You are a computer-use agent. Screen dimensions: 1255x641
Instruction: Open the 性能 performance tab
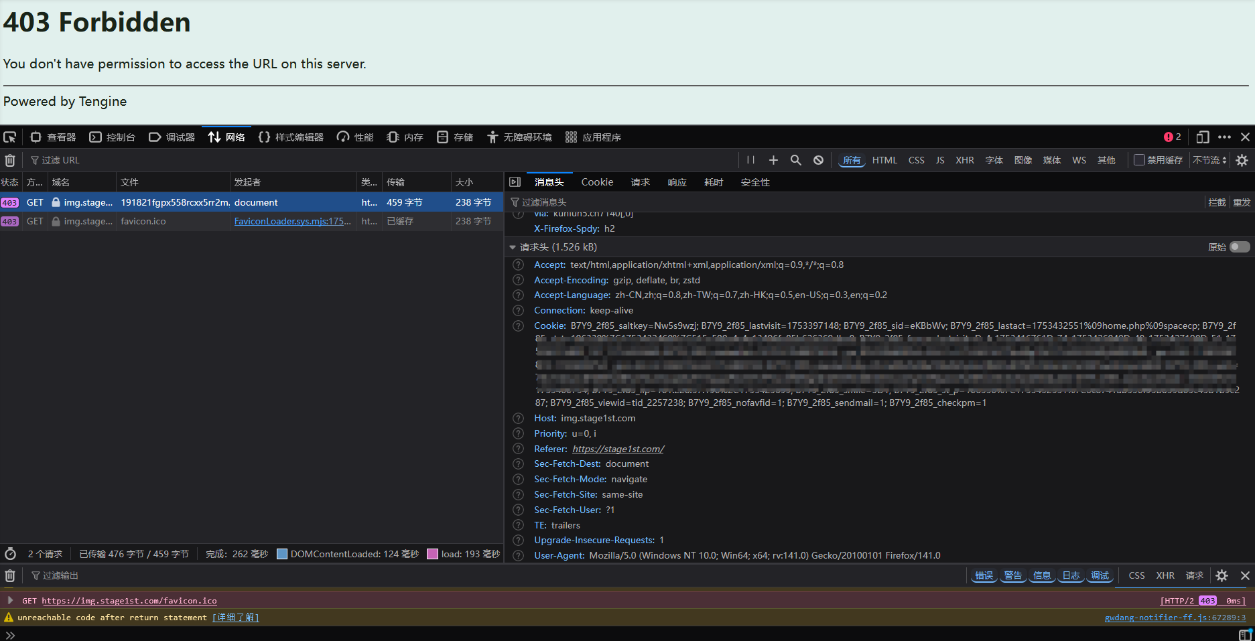coord(355,137)
